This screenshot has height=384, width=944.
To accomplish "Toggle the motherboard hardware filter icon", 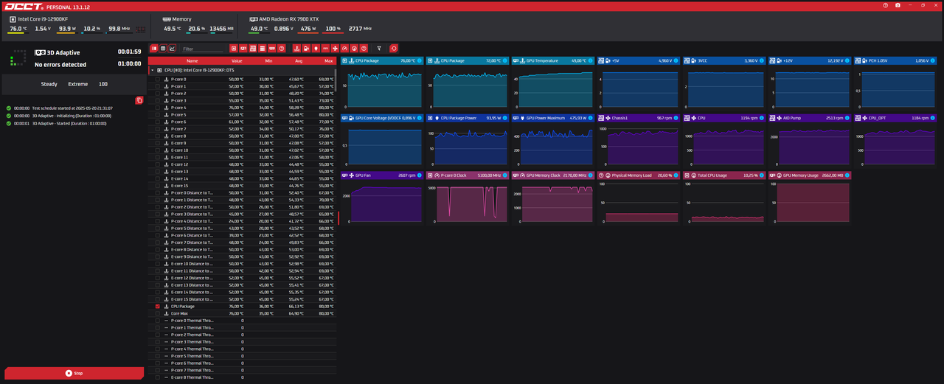I will (x=253, y=49).
